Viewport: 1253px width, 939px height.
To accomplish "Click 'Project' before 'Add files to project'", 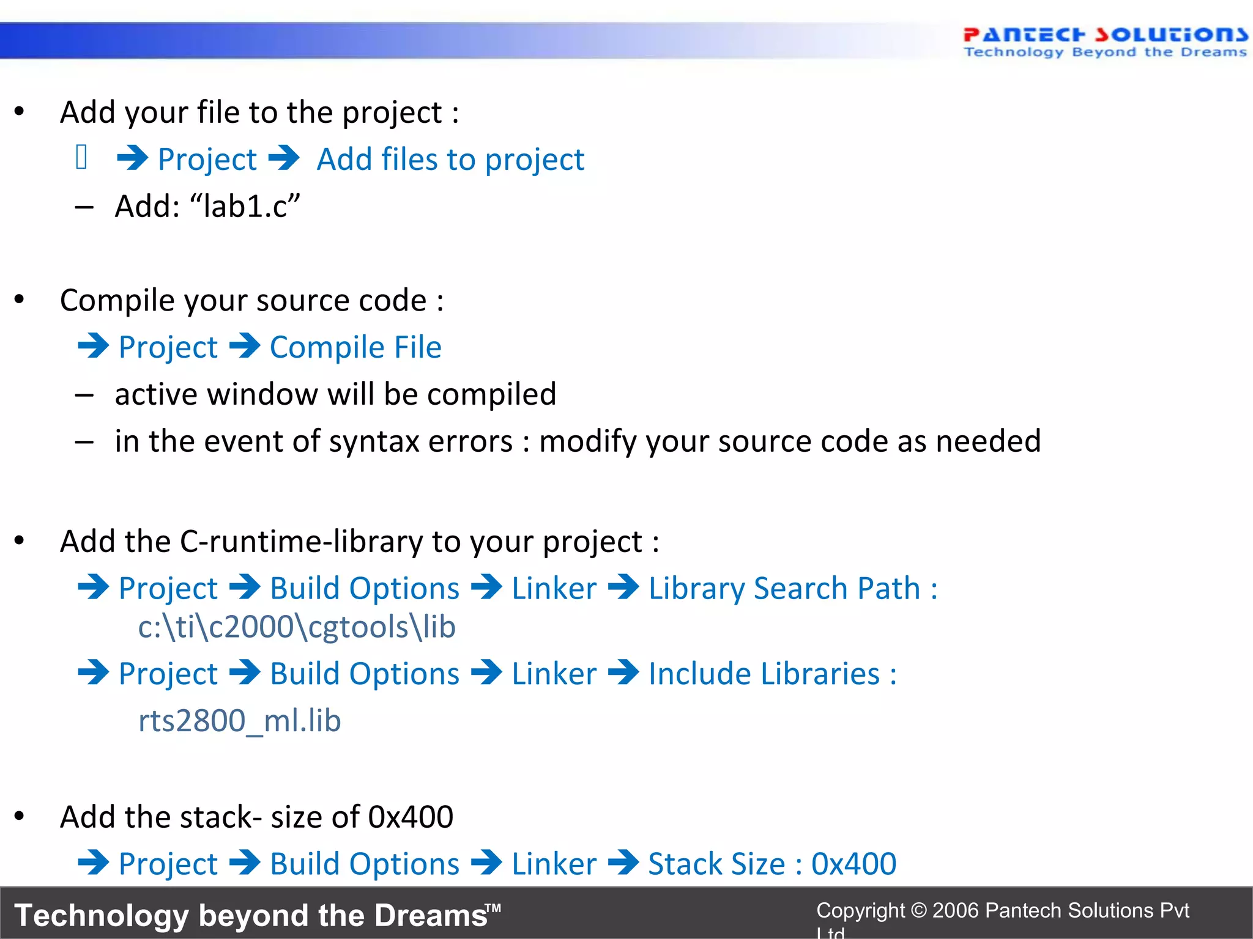I will click(x=207, y=160).
